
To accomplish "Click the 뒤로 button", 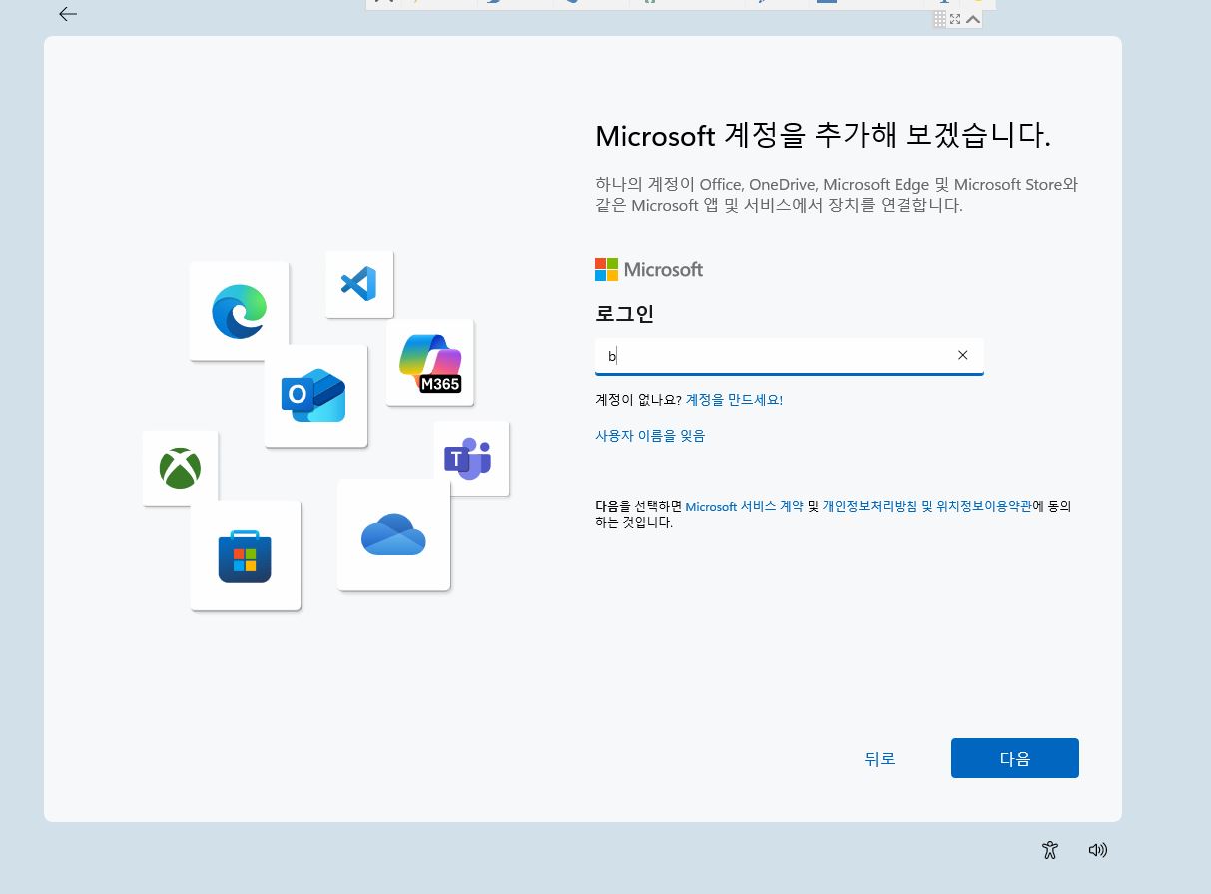I will (x=880, y=759).
